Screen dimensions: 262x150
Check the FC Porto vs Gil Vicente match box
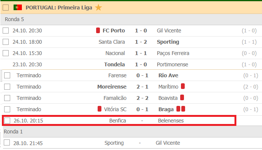pyautogui.click(x=6, y=31)
